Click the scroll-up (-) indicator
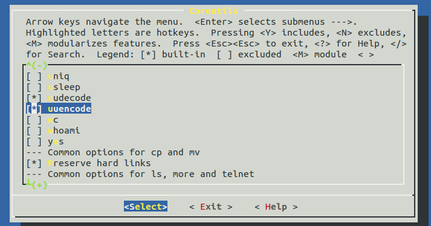Viewport: 431px width, 226px height. coord(37,65)
